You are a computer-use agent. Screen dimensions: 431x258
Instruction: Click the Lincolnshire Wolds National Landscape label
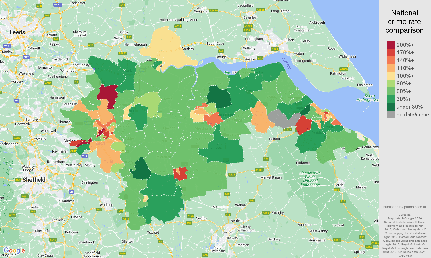[310, 179]
